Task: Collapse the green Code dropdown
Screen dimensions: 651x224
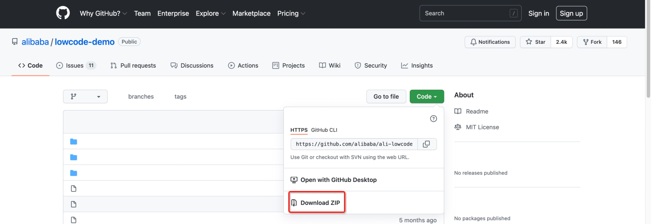Action: point(427,97)
